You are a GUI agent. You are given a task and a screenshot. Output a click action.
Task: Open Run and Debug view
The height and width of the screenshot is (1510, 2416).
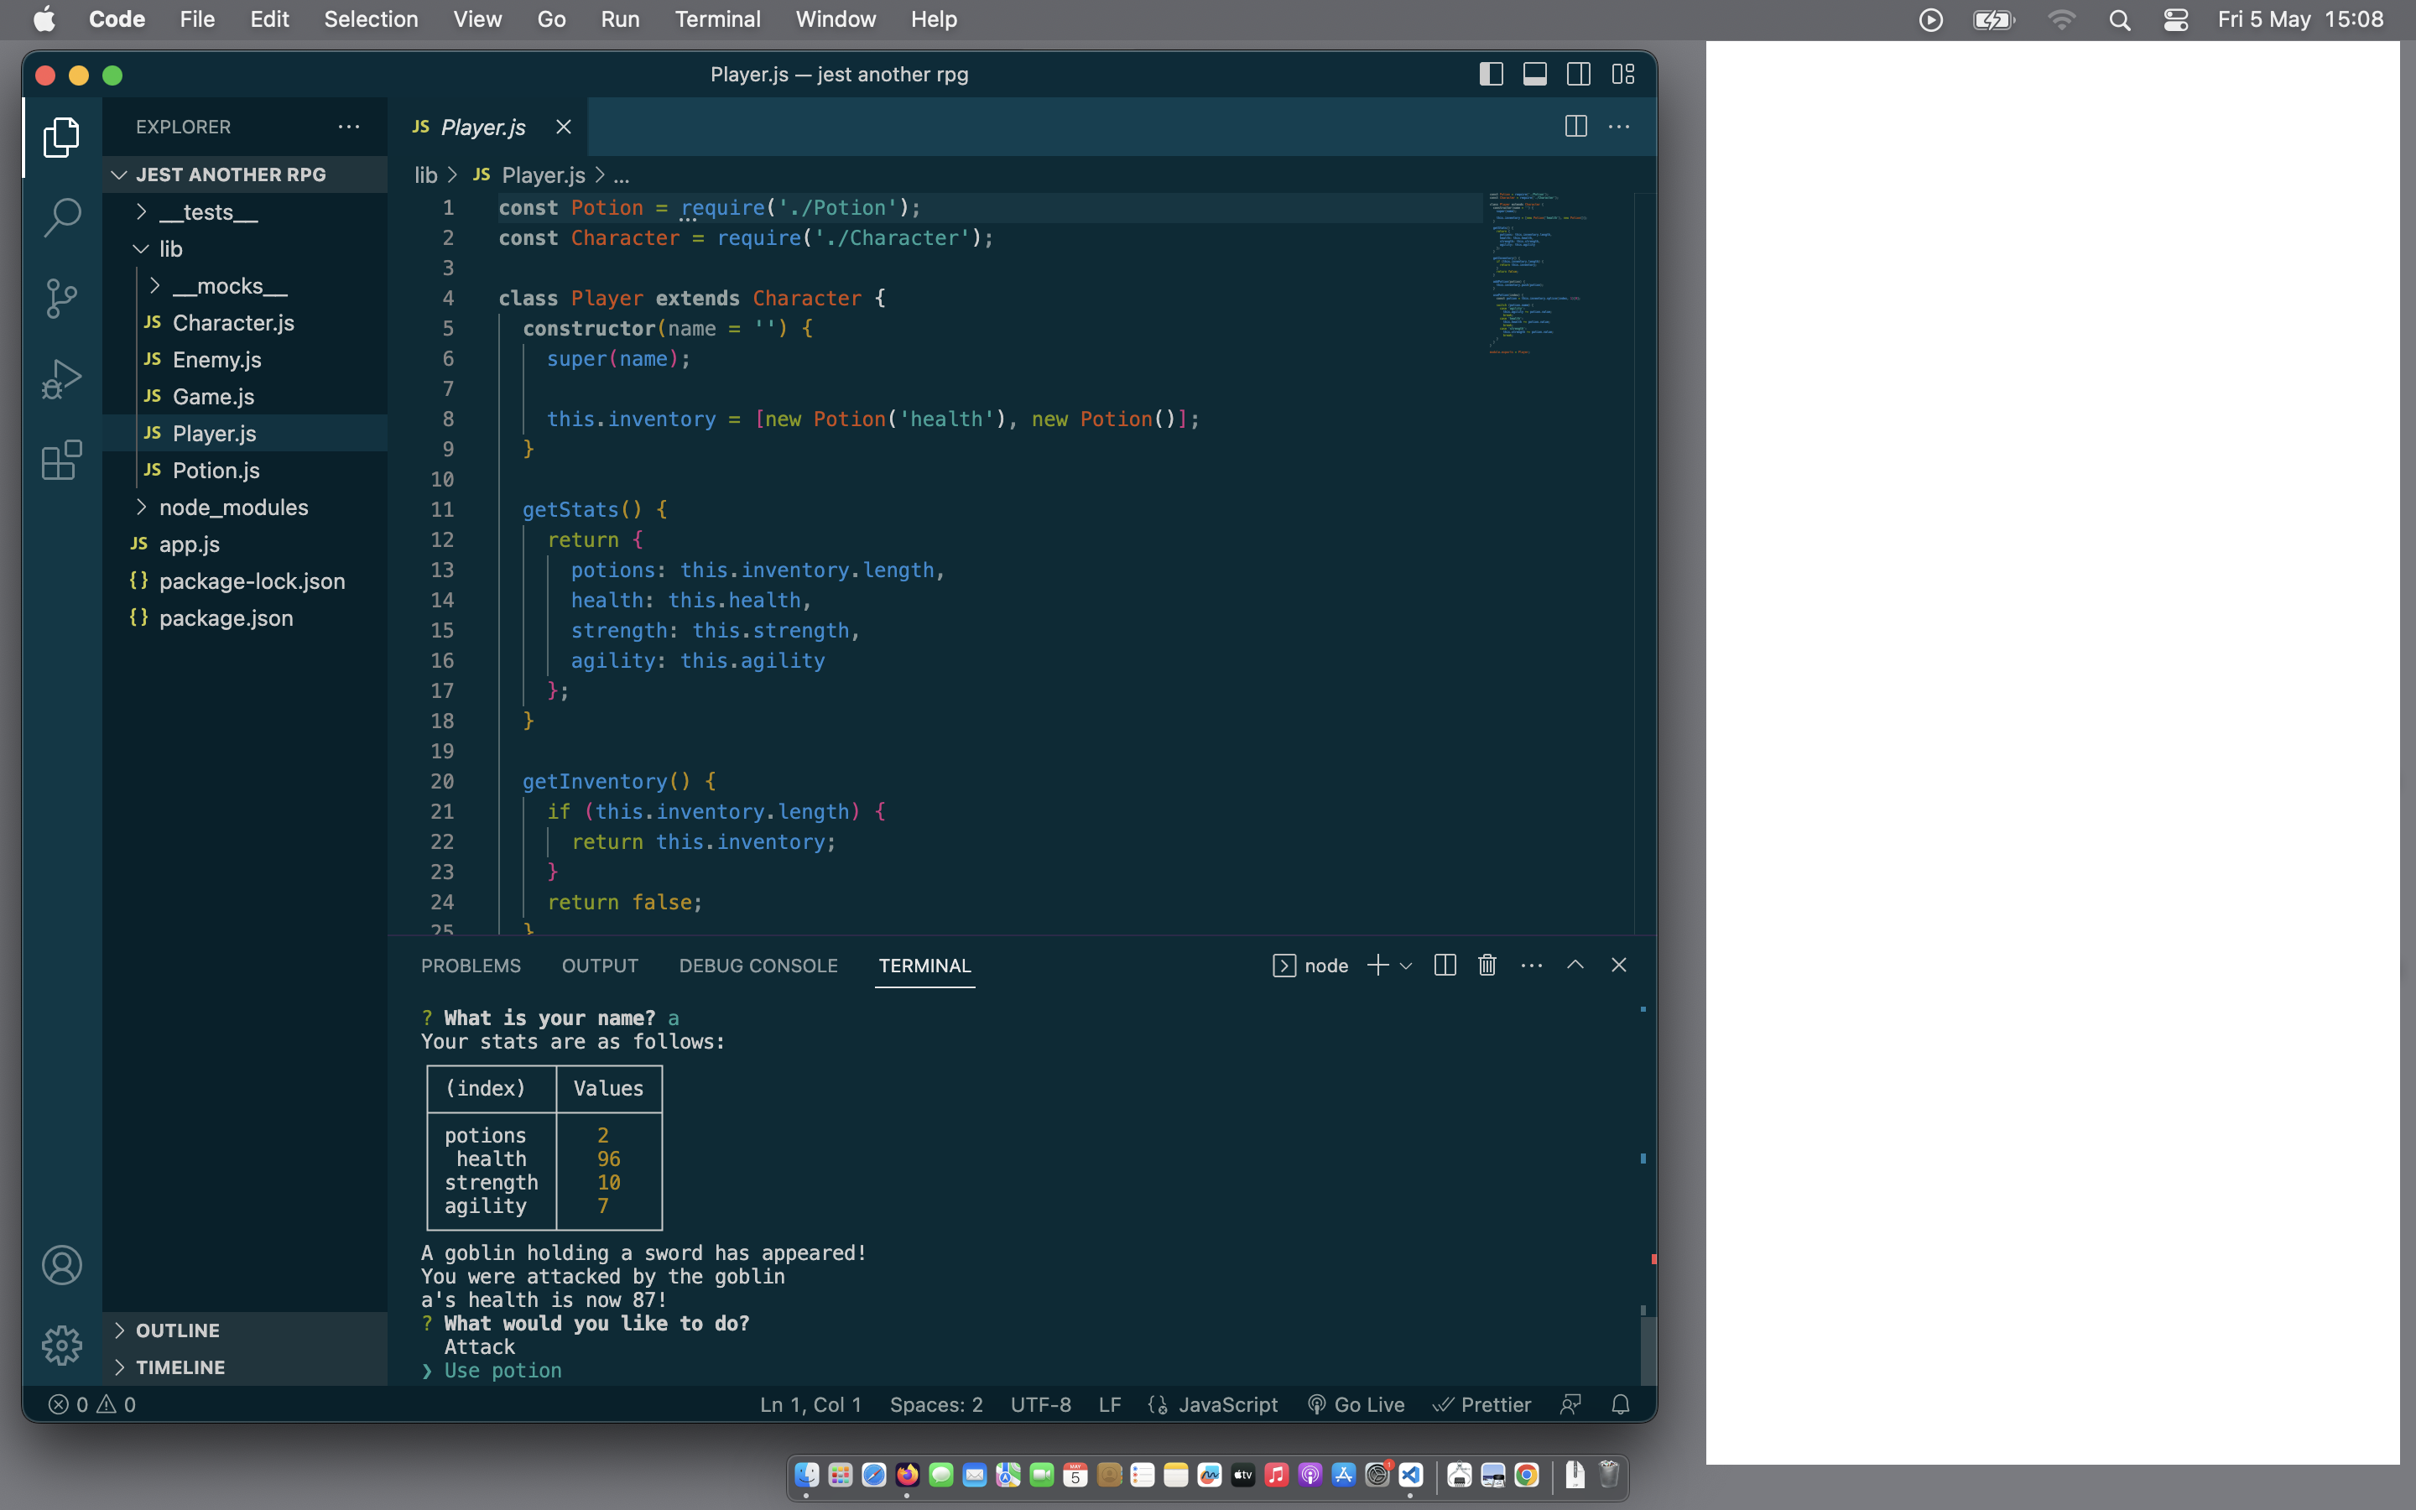point(62,379)
